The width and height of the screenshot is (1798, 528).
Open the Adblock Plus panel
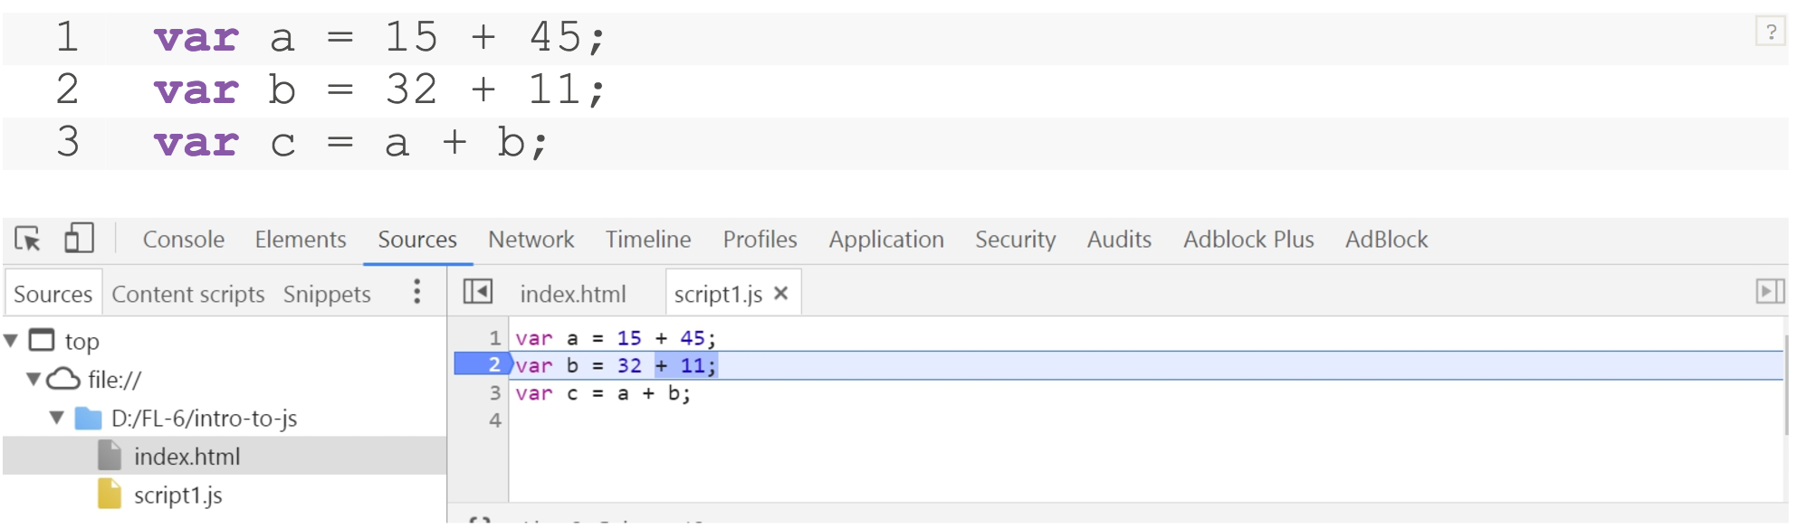point(1248,240)
